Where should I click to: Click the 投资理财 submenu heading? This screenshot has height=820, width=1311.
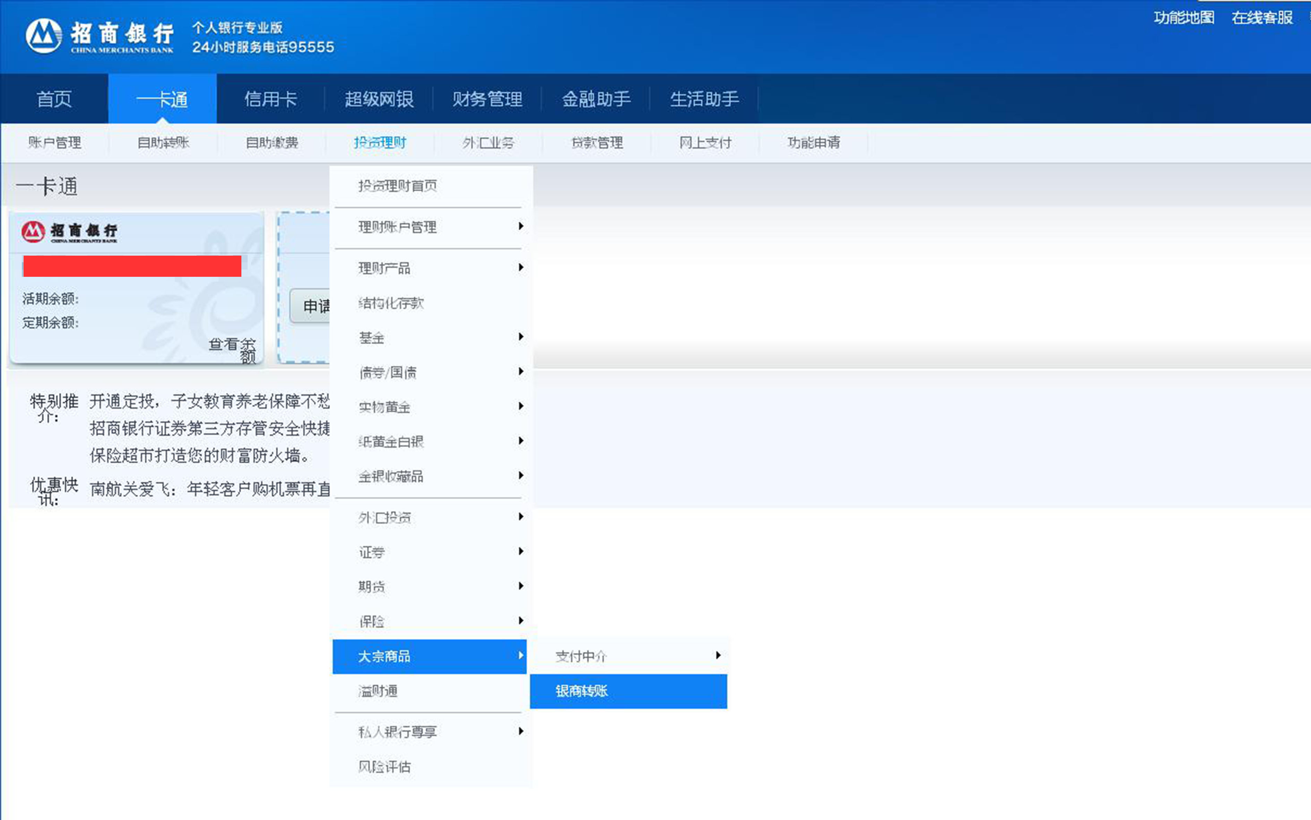click(x=380, y=143)
